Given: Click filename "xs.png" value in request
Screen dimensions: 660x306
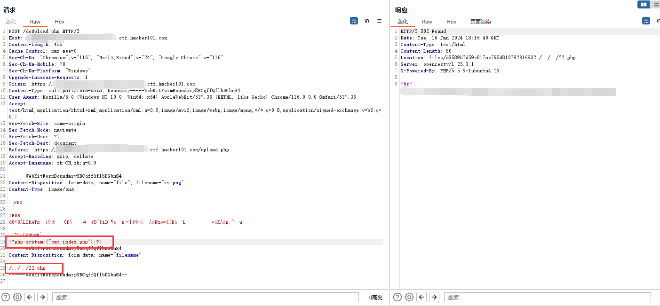Looking at the screenshot, I should (172, 182).
